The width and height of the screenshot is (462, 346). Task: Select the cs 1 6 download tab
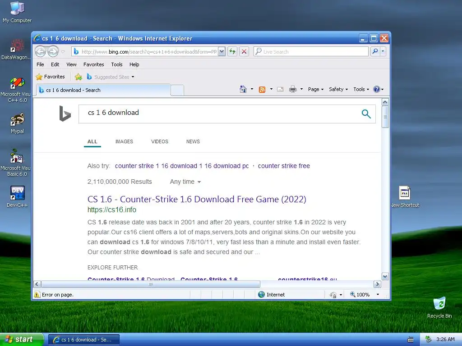click(x=103, y=90)
